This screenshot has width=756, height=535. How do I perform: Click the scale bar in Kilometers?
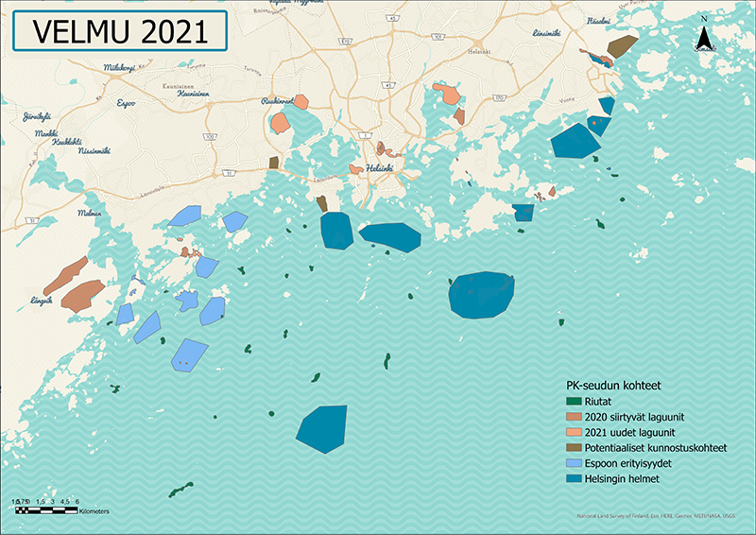coord(47,510)
